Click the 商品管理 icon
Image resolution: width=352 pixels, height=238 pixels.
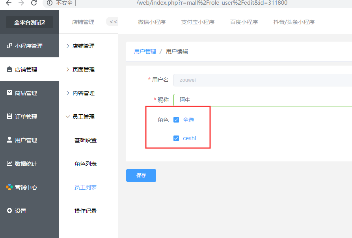coord(9,93)
